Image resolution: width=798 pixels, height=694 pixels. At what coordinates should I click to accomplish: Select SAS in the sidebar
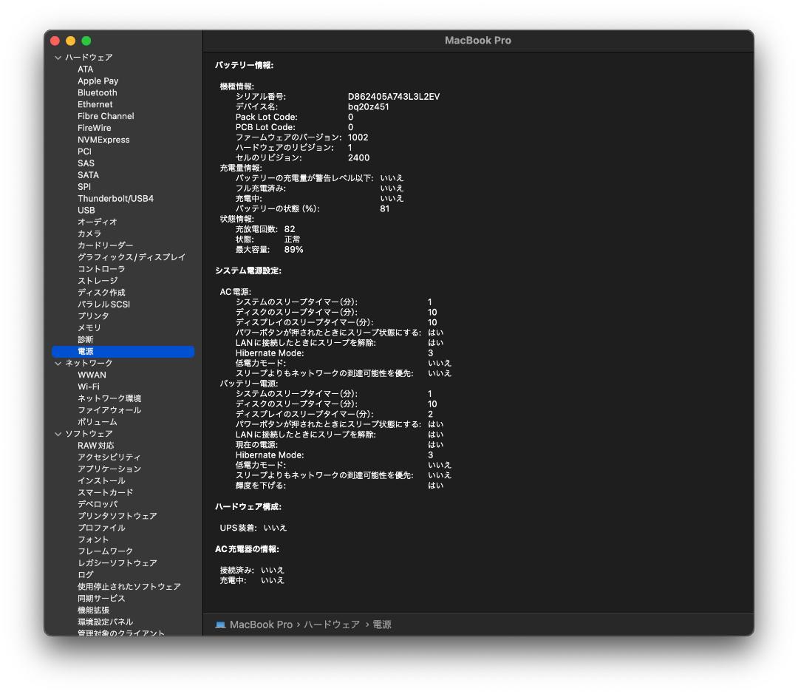click(x=86, y=163)
